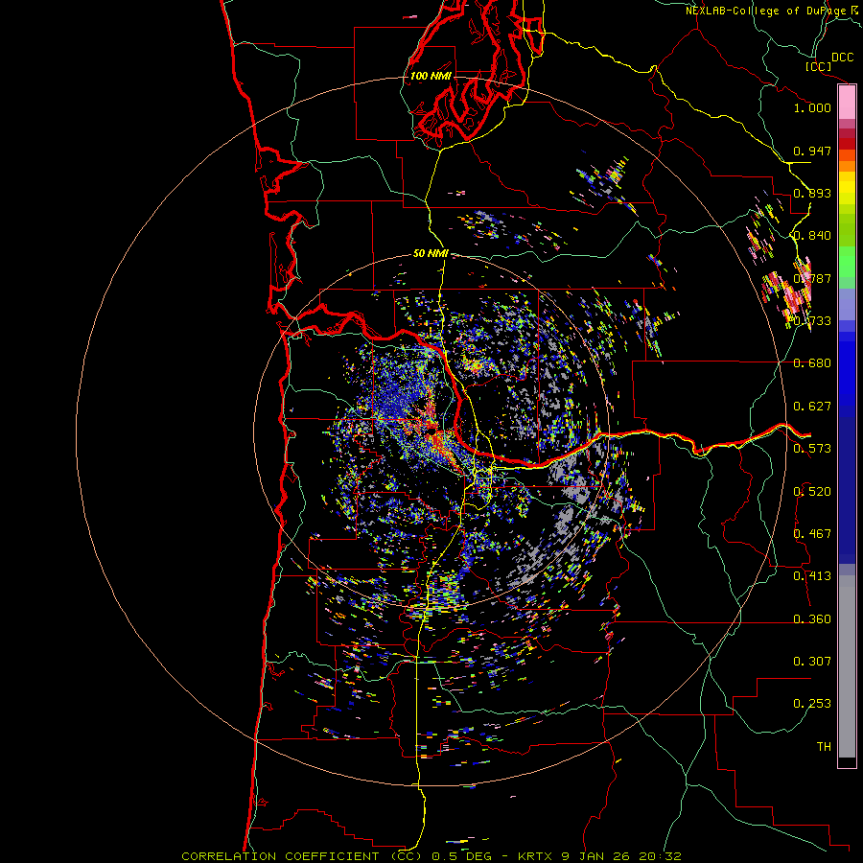Image resolution: width=863 pixels, height=863 pixels.
Task: Click the large gray color bar segment
Action: [x=847, y=666]
